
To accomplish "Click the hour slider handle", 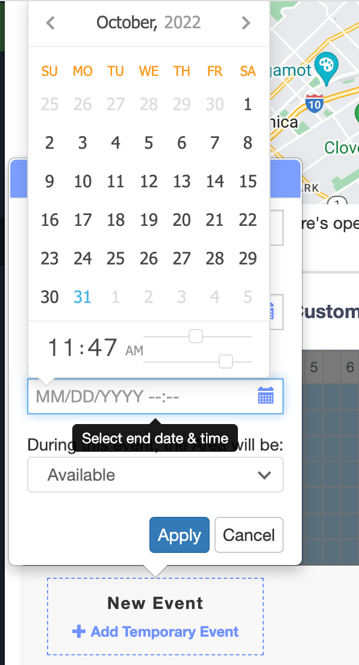I will (196, 336).
